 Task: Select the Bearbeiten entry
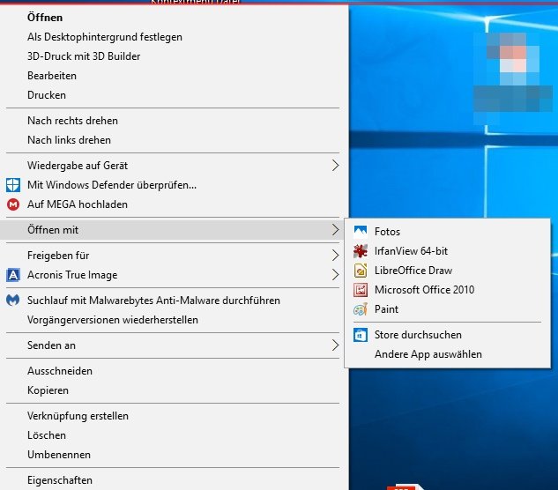coord(173,76)
